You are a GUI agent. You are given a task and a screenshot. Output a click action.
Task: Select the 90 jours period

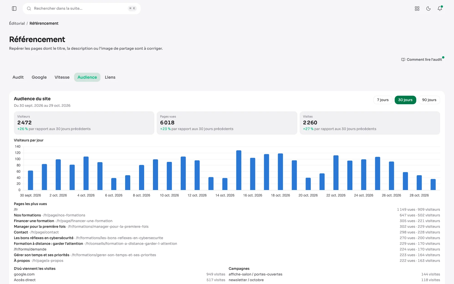pyautogui.click(x=429, y=100)
